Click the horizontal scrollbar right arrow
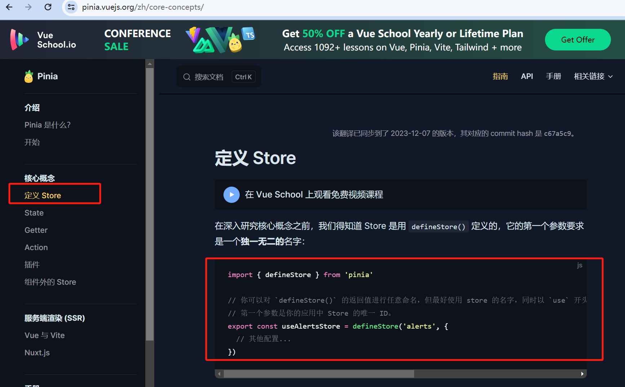 click(x=582, y=374)
